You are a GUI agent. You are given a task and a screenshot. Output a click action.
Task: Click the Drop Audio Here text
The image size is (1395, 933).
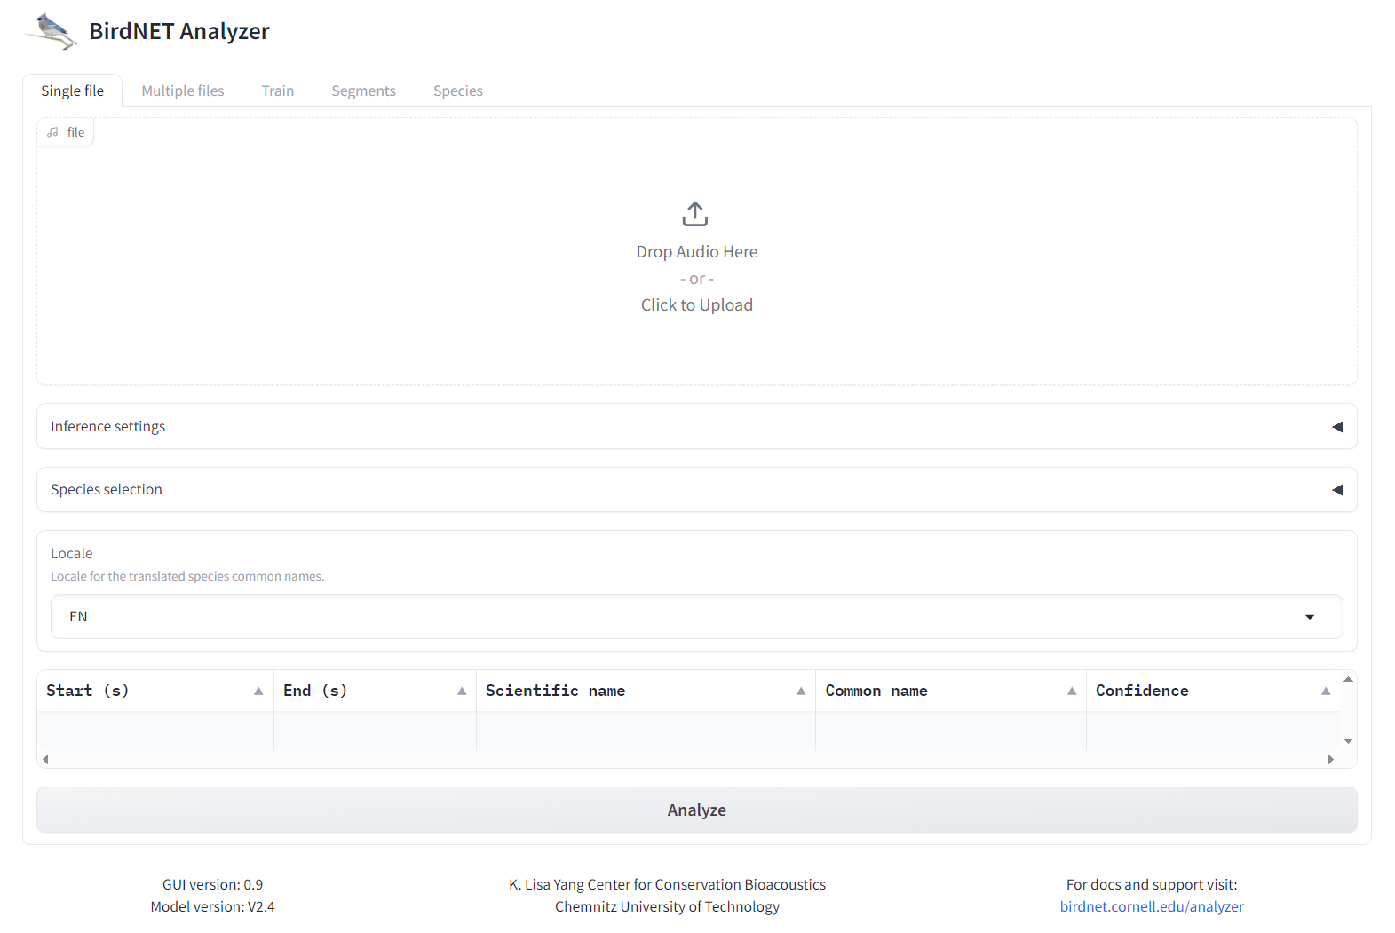pyautogui.click(x=697, y=252)
